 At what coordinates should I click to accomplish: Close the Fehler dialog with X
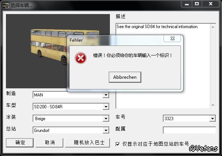pyautogui.click(x=172, y=38)
